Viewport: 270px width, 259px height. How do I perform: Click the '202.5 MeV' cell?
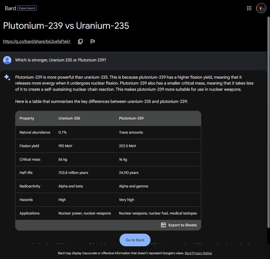127,146
